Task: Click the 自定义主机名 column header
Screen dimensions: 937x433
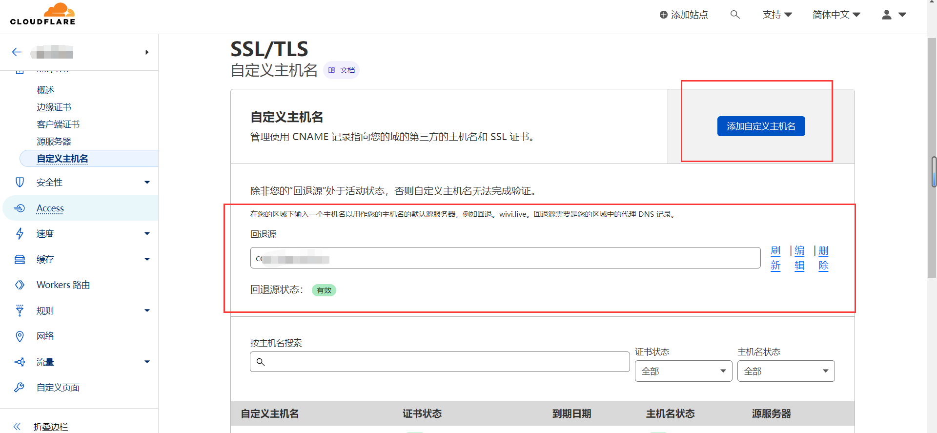Action: (270, 414)
